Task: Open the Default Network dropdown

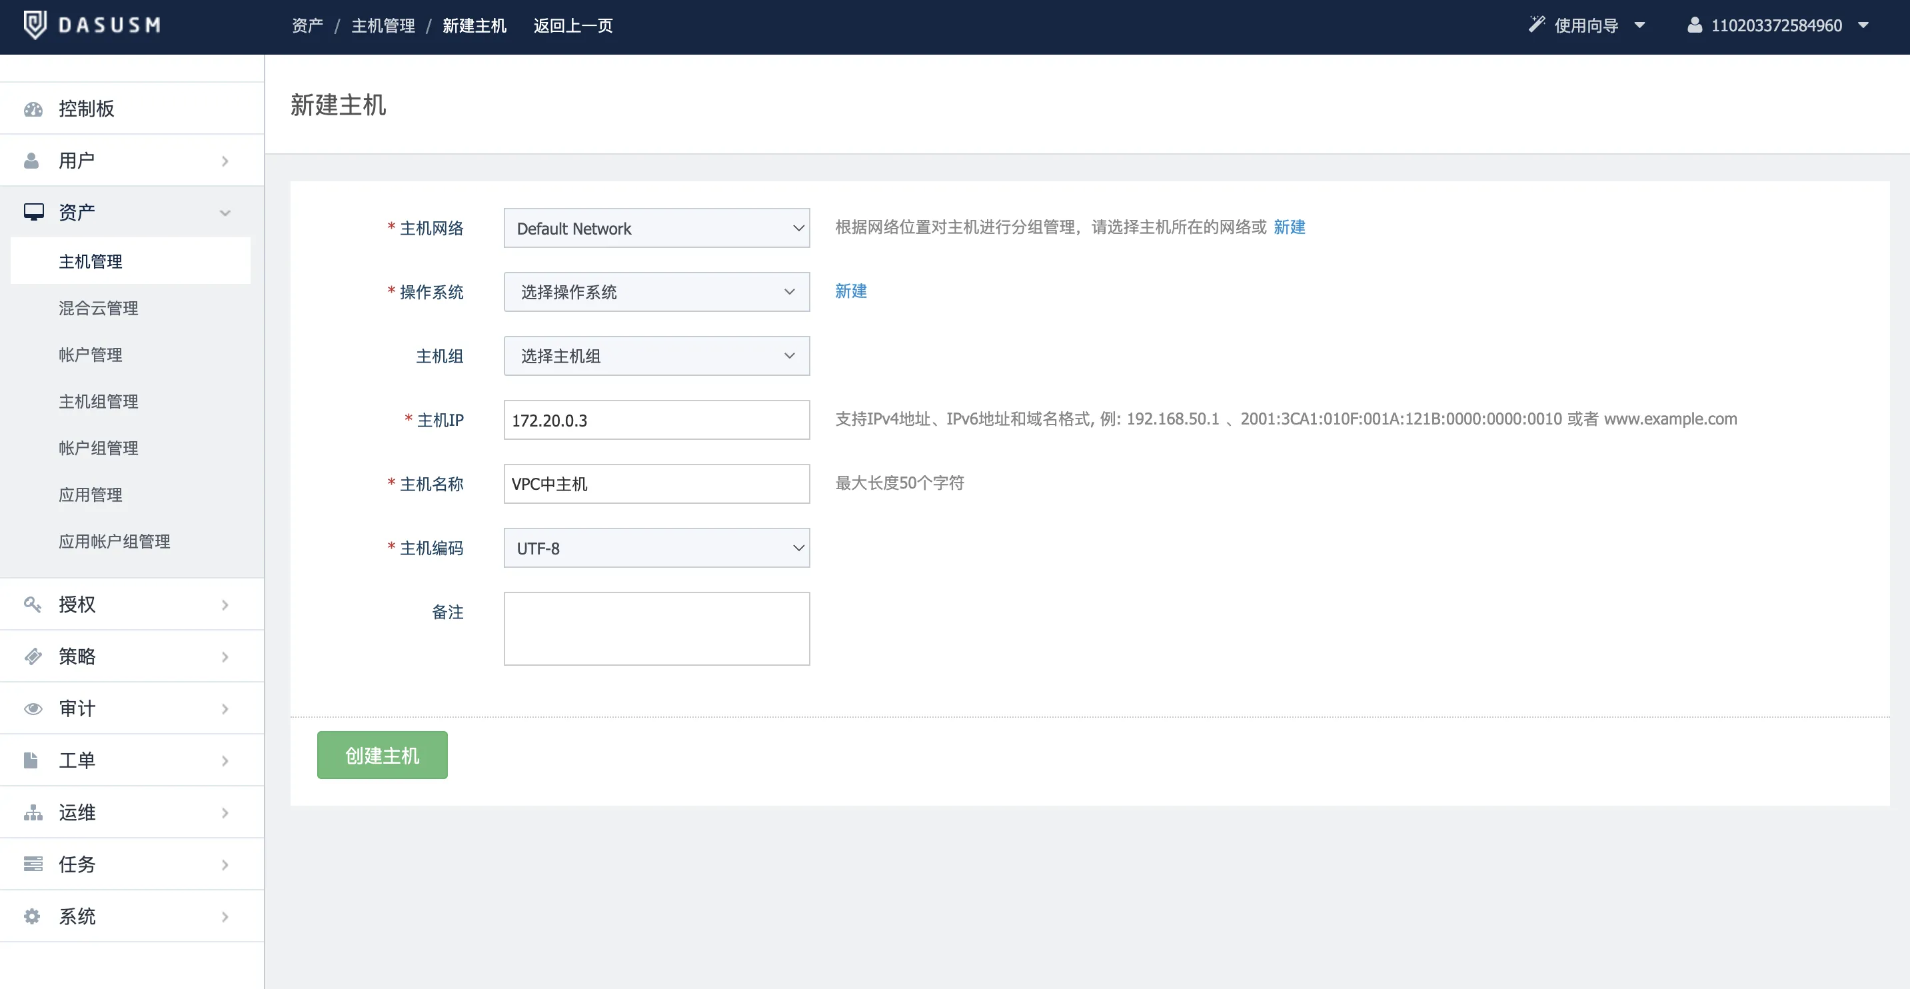Action: 656,229
